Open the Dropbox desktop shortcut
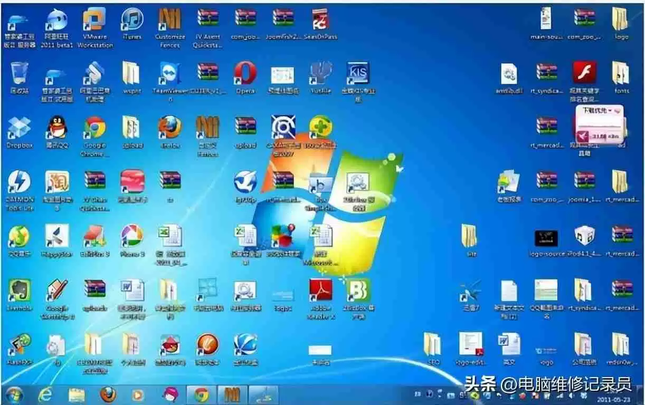 click(19, 129)
